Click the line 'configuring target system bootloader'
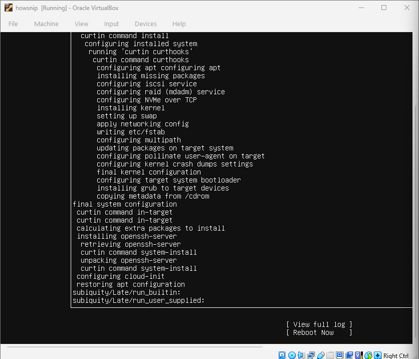 (x=168, y=180)
